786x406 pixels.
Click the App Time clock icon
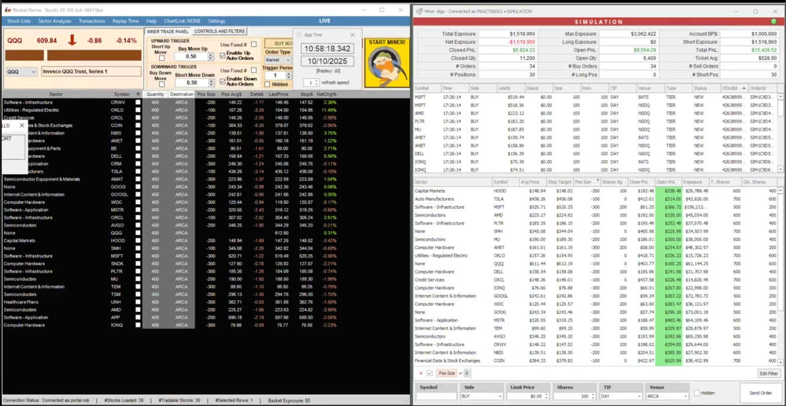[x=300, y=35]
